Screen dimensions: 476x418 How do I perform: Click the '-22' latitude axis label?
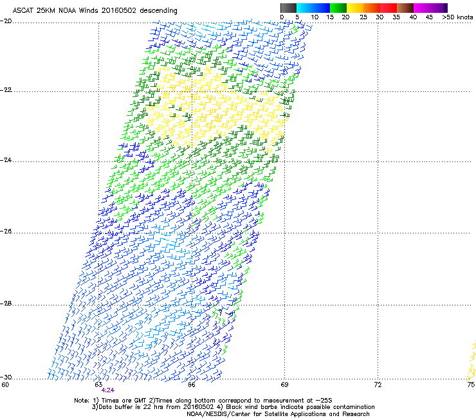(6, 90)
